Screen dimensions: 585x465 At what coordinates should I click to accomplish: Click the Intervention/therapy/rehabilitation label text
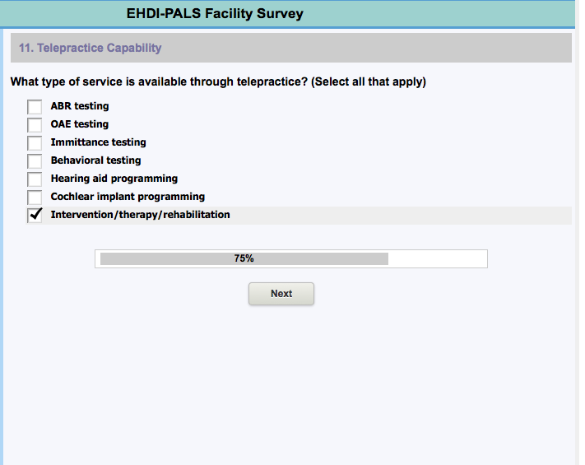tap(140, 215)
